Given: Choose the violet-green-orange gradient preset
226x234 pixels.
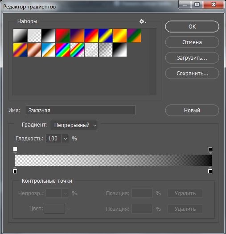Looking at the screenshot, I should pos(134,36).
